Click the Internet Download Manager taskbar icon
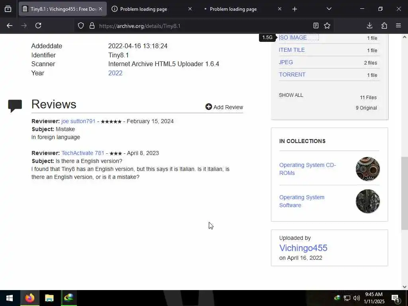The width and height of the screenshot is (408, 306). (x=69, y=298)
